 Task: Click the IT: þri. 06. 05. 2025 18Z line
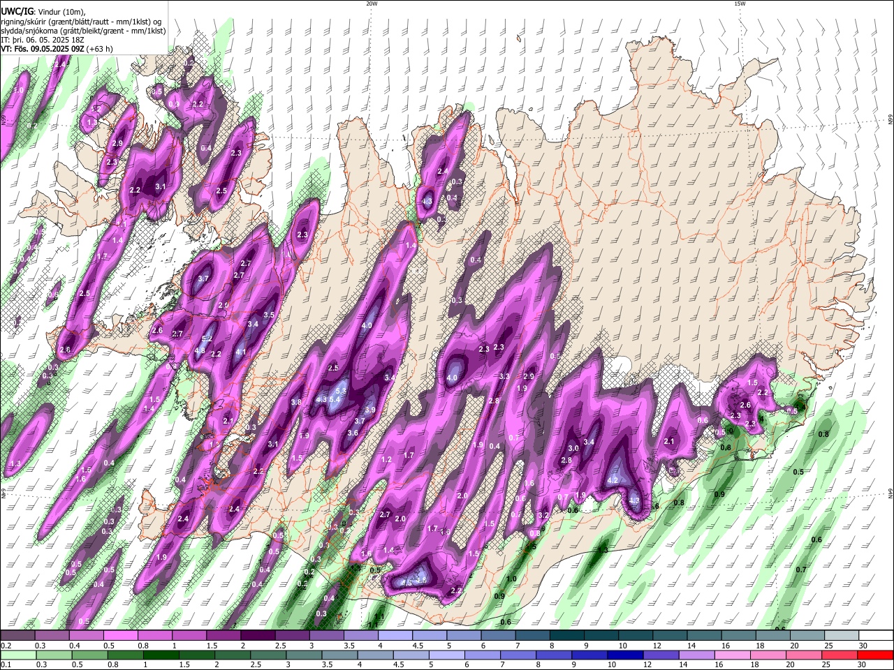(x=43, y=40)
